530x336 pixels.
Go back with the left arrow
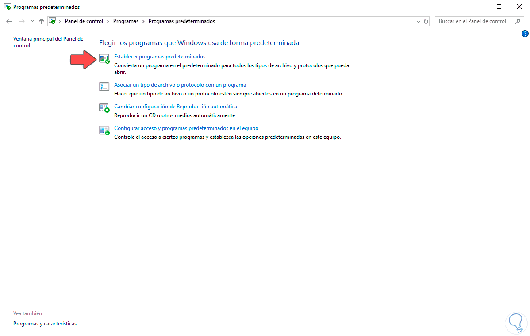pyautogui.click(x=9, y=21)
